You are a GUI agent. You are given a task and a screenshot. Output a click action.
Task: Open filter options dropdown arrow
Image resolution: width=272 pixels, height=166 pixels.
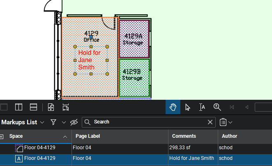tap(64, 122)
